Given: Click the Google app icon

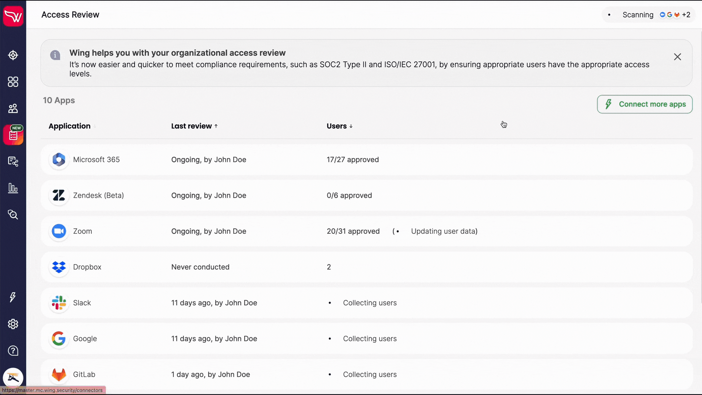Looking at the screenshot, I should tap(58, 339).
